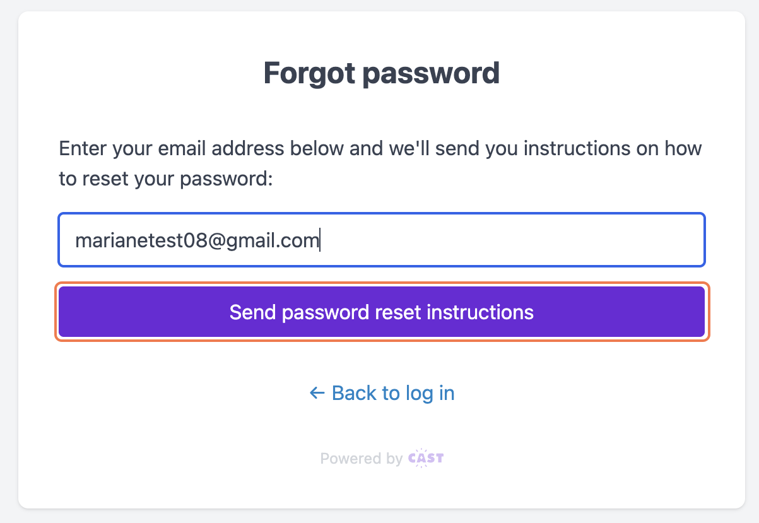This screenshot has height=523, width=759.
Task: Click empty space right of the typed email
Action: tap(505, 240)
